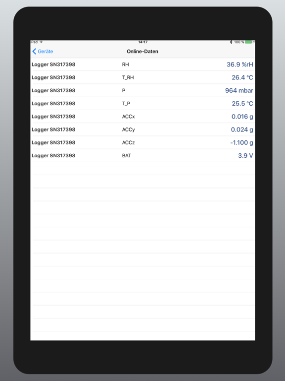This screenshot has width=285, height=381.
Task: Tap the battery icon in status bar
Action: pyautogui.click(x=249, y=42)
